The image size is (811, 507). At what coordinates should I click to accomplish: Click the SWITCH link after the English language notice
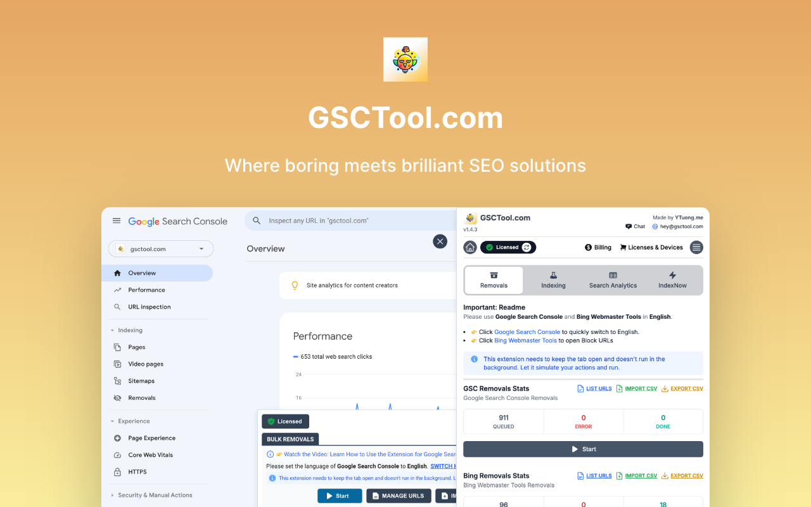coord(443,466)
